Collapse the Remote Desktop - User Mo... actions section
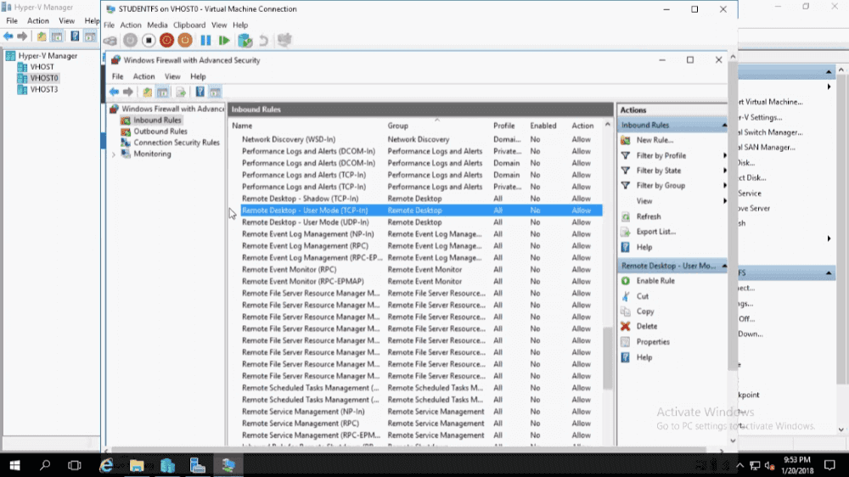The image size is (849, 477). [x=724, y=266]
